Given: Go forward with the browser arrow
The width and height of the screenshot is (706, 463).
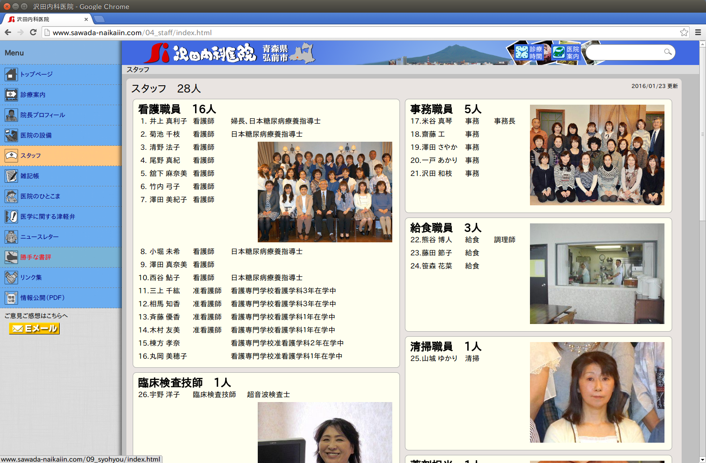Looking at the screenshot, I should coord(20,32).
